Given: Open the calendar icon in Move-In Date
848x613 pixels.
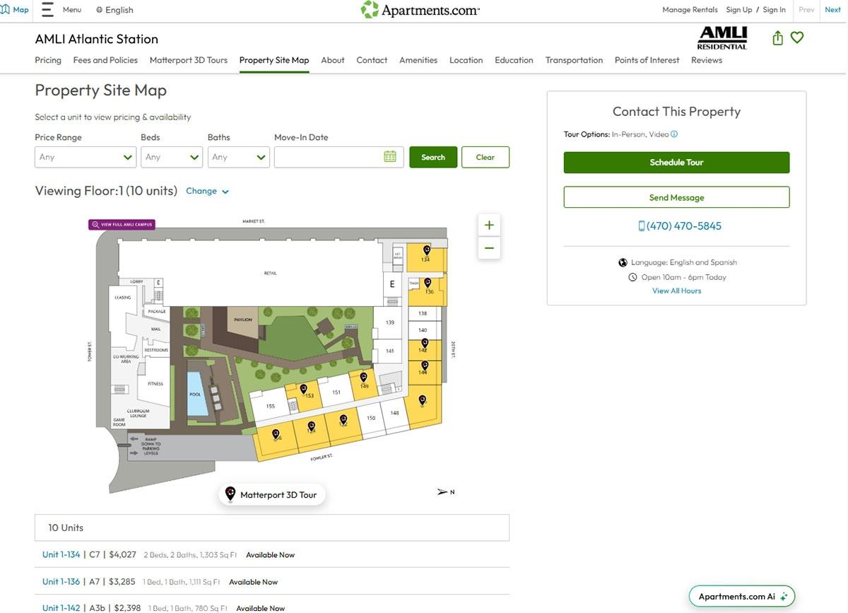Looking at the screenshot, I should pyautogui.click(x=390, y=157).
